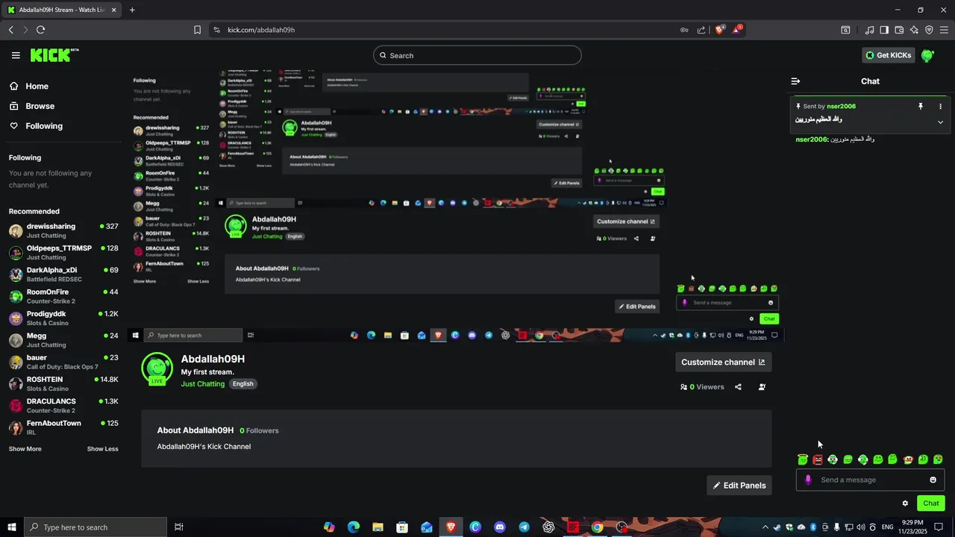Open Telegram from taskbar
The width and height of the screenshot is (955, 537).
point(524,527)
